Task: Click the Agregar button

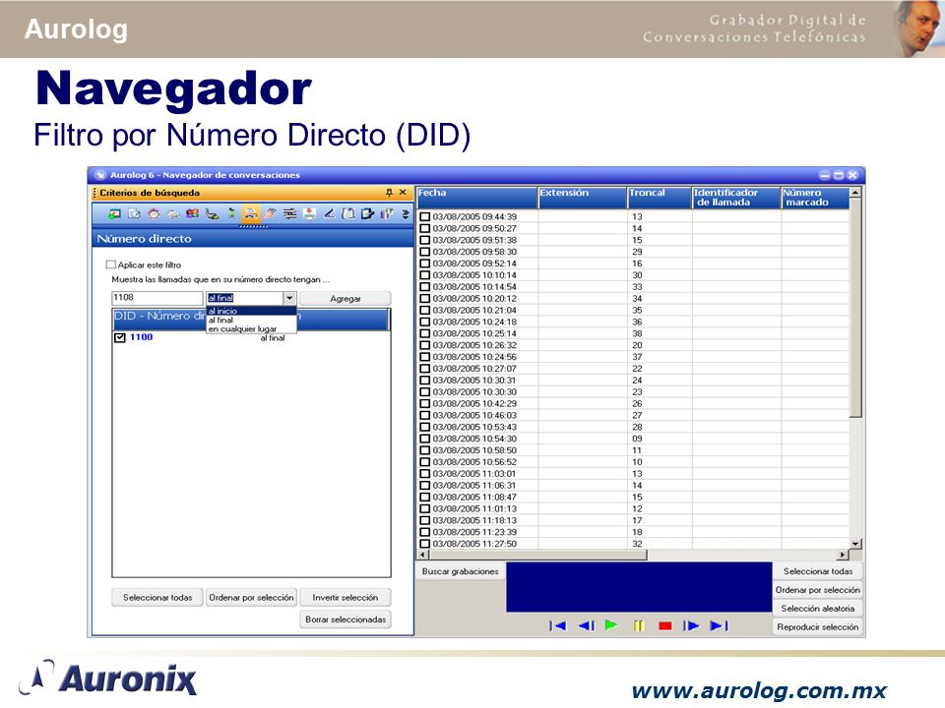Action: 346,299
